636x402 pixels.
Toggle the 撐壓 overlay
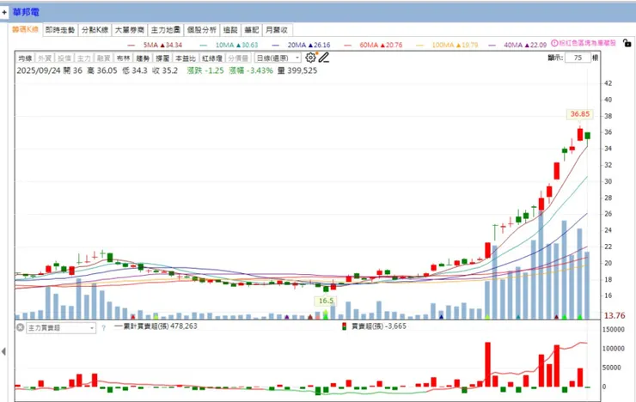pyautogui.click(x=162, y=58)
